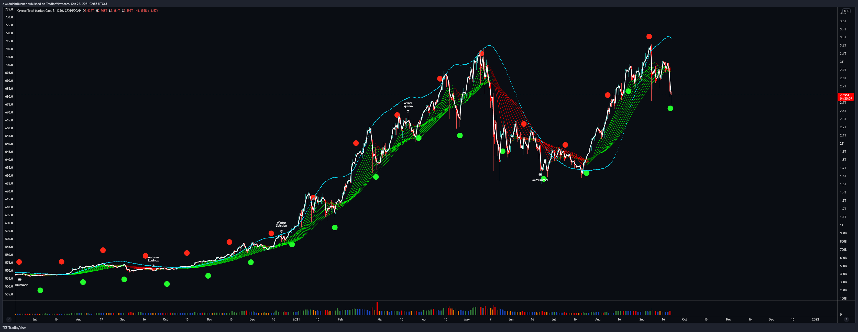The height and width of the screenshot is (332, 858).
Task: Select the full Midsummer label near June 2021
Action: tap(540, 180)
